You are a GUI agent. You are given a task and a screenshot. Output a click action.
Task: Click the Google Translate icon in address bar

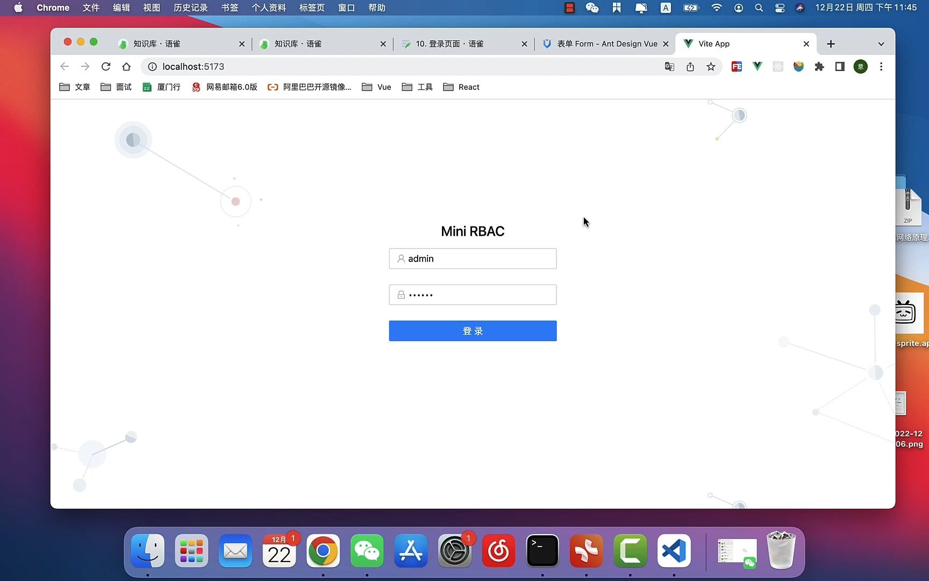point(669,66)
